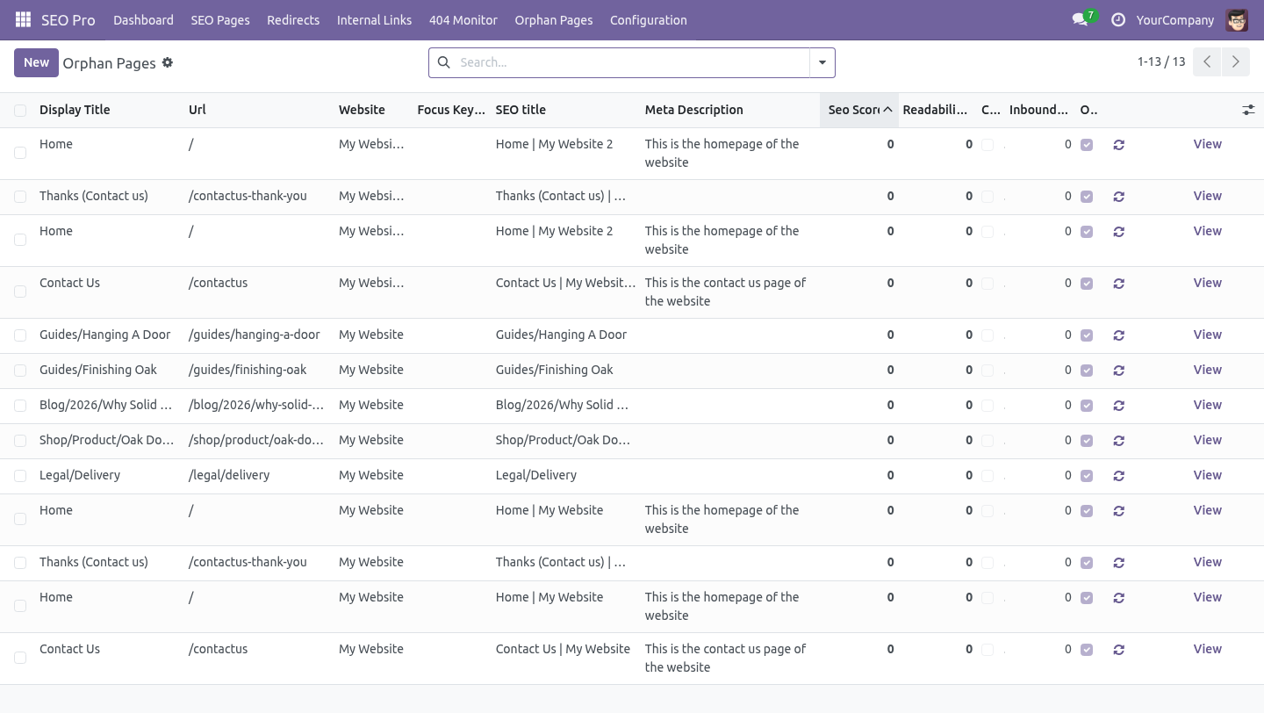Go to the Redirects menu
This screenshot has height=713, width=1264.
pyautogui.click(x=293, y=19)
